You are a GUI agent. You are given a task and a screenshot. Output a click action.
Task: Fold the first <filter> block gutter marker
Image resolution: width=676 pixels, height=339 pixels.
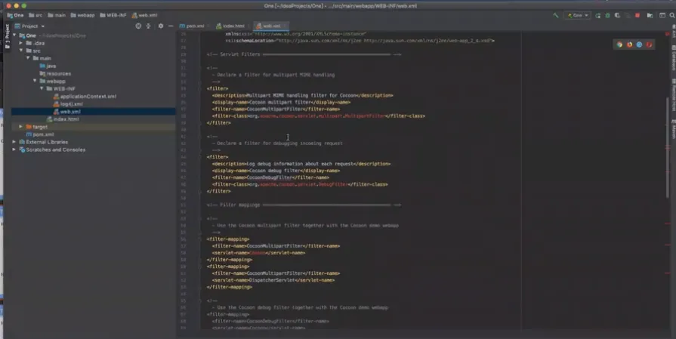[200, 88]
